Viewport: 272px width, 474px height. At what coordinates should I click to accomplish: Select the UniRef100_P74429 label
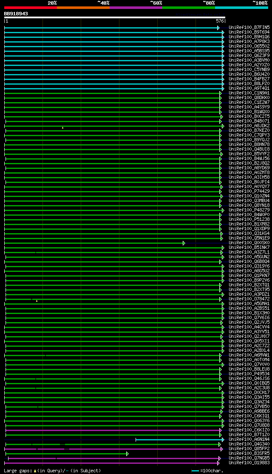249,191
